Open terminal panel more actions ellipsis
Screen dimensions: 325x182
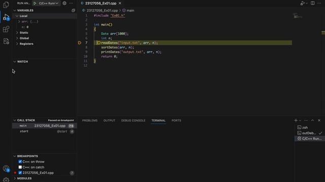(x=306, y=120)
